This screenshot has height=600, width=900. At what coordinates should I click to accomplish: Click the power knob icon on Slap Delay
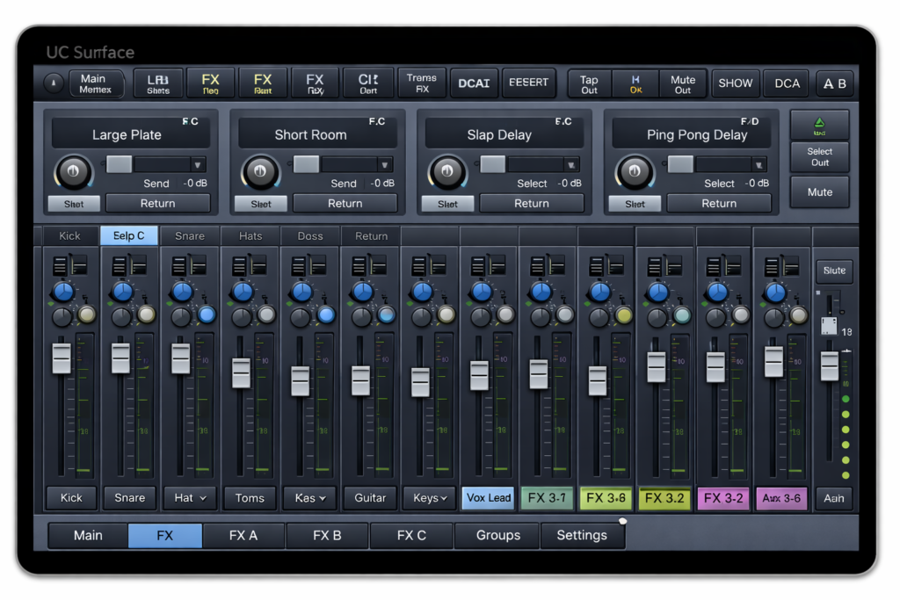pos(447,172)
